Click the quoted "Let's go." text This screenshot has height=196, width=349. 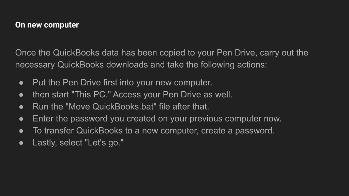coord(104,143)
